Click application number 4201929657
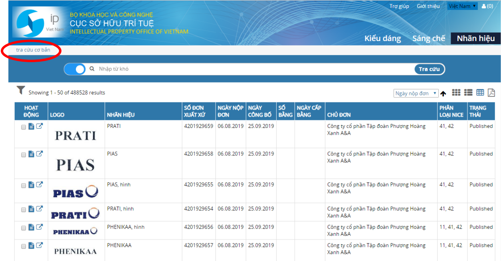The height and width of the screenshot is (261, 501). click(199, 245)
